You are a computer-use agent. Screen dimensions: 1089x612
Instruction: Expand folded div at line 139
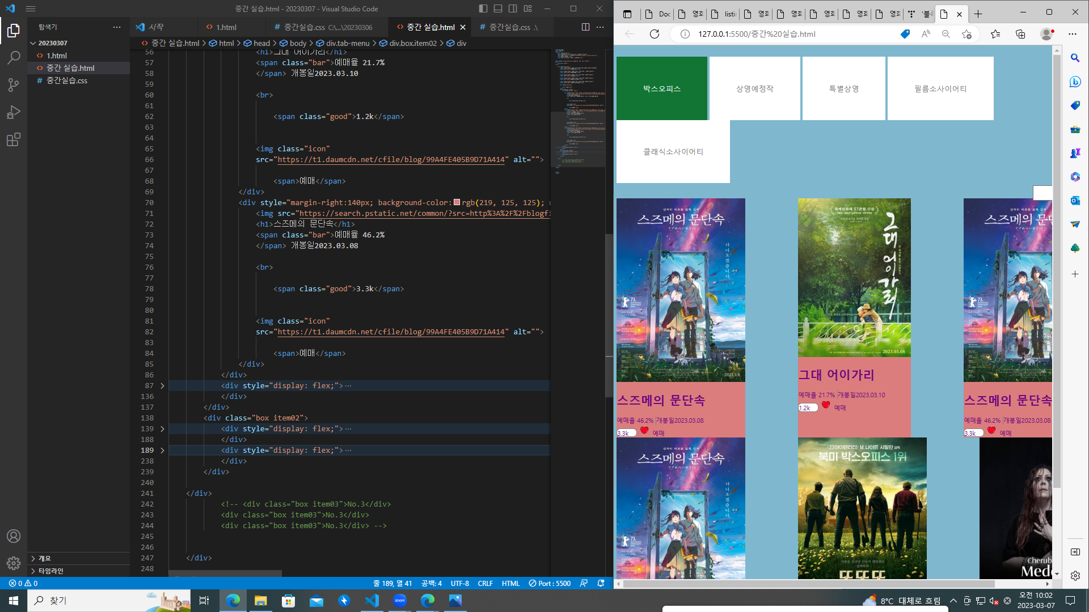pos(162,428)
